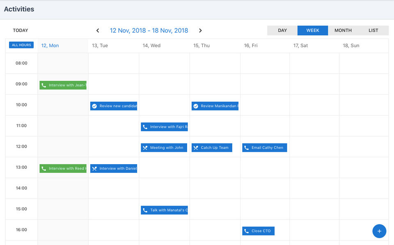Click checkmark icon on Review new candidates event
394x245 pixels.
tap(94, 106)
